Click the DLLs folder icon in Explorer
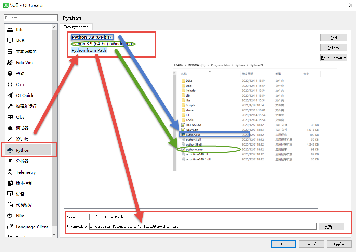The image size is (356, 252). [183, 81]
